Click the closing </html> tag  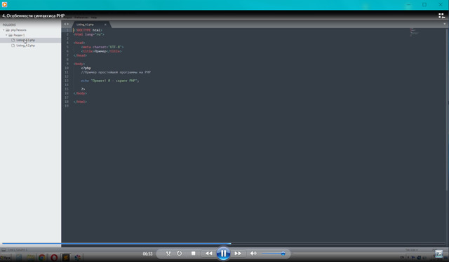[80, 102]
